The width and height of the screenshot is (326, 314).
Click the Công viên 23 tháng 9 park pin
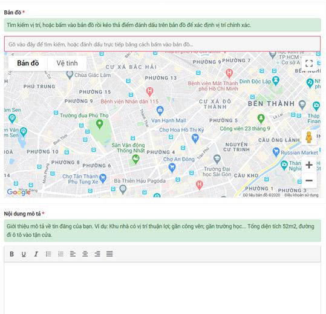coord(261,119)
